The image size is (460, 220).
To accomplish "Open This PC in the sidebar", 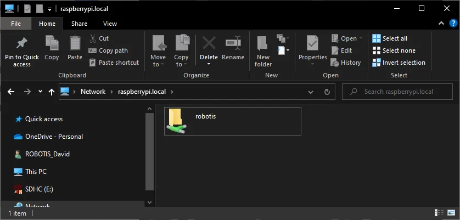I will (x=30, y=172).
